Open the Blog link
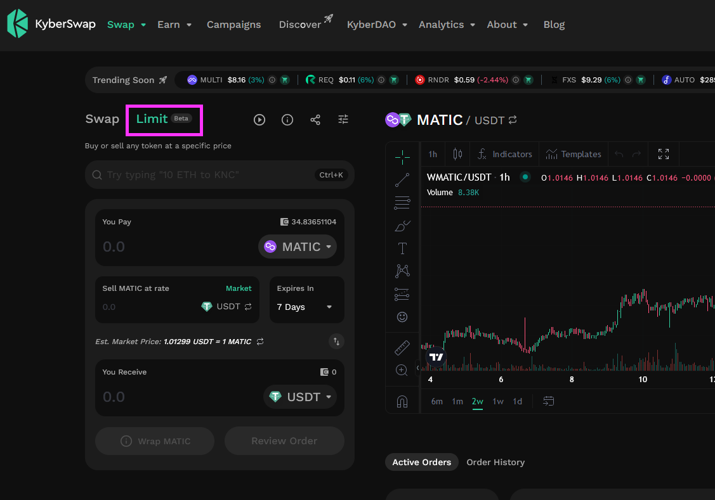Image resolution: width=715 pixels, height=500 pixels. pos(554,25)
